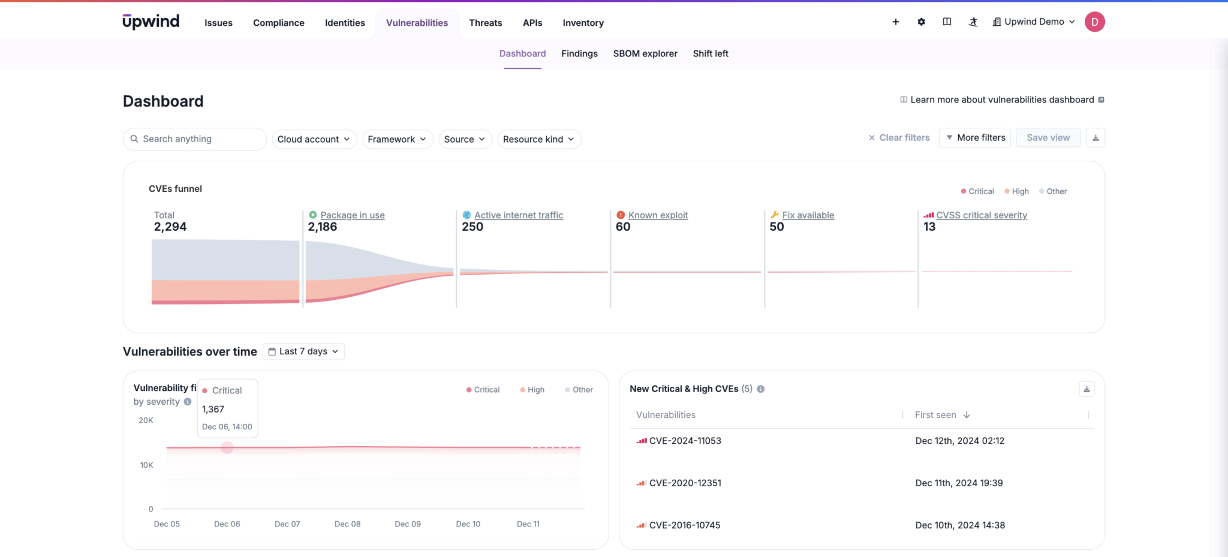Open the Known exploit funnel link
The width and height of the screenshot is (1228, 557).
(x=658, y=215)
